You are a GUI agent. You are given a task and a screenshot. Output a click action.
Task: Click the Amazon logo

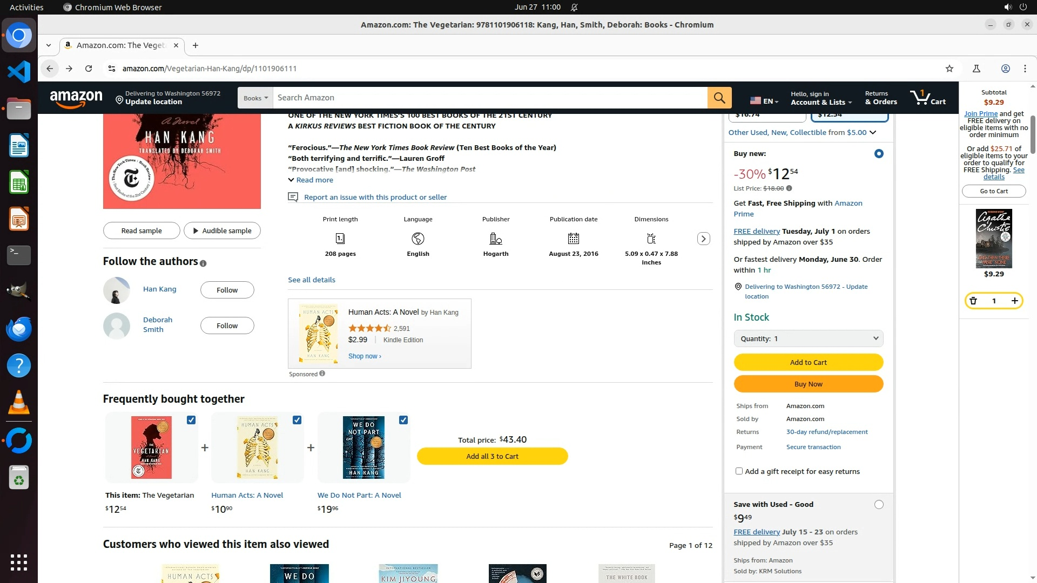76,98
